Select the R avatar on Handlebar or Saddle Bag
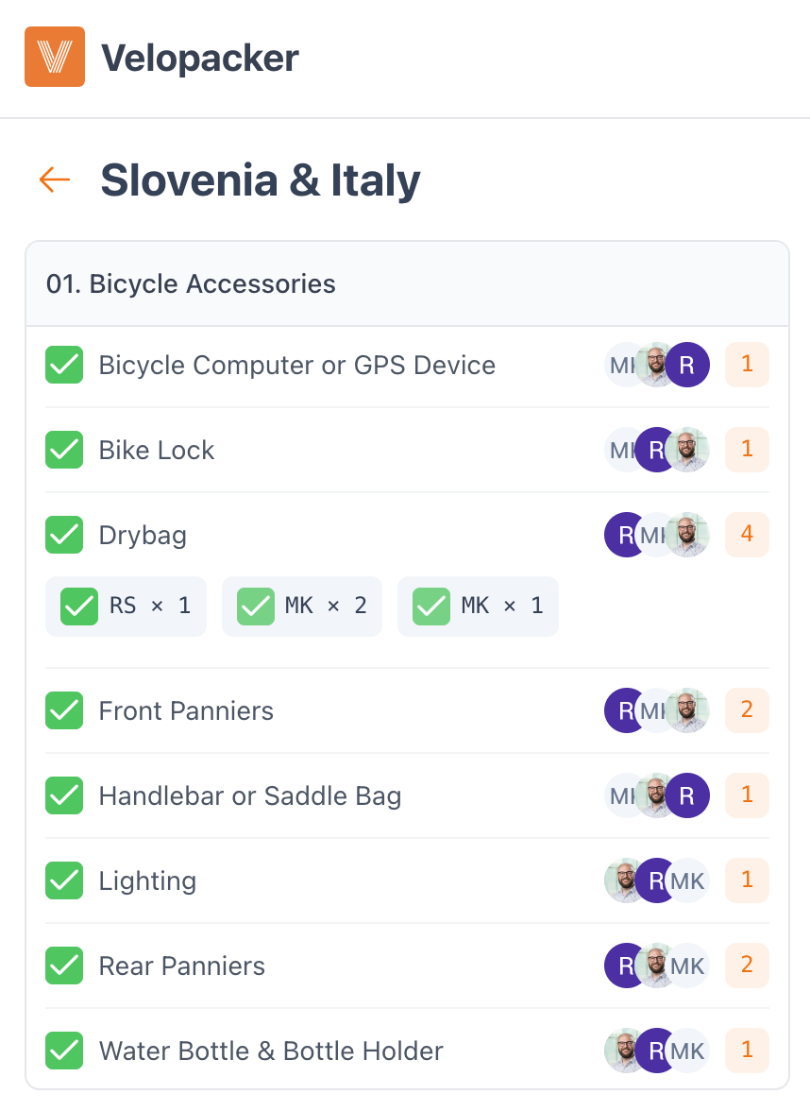This screenshot has width=810, height=1111. coord(685,795)
